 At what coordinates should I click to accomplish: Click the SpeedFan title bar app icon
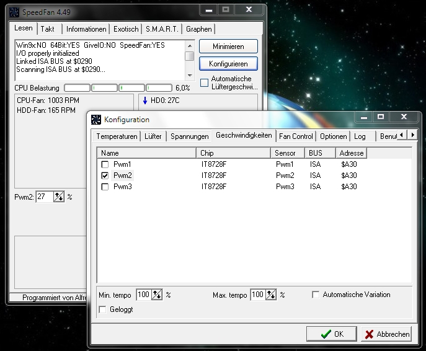pos(14,12)
